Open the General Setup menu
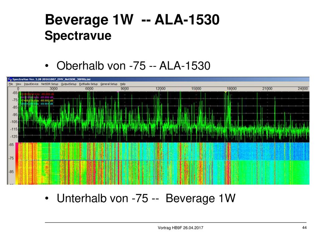Screen dimensions: 319x239 coord(109,84)
